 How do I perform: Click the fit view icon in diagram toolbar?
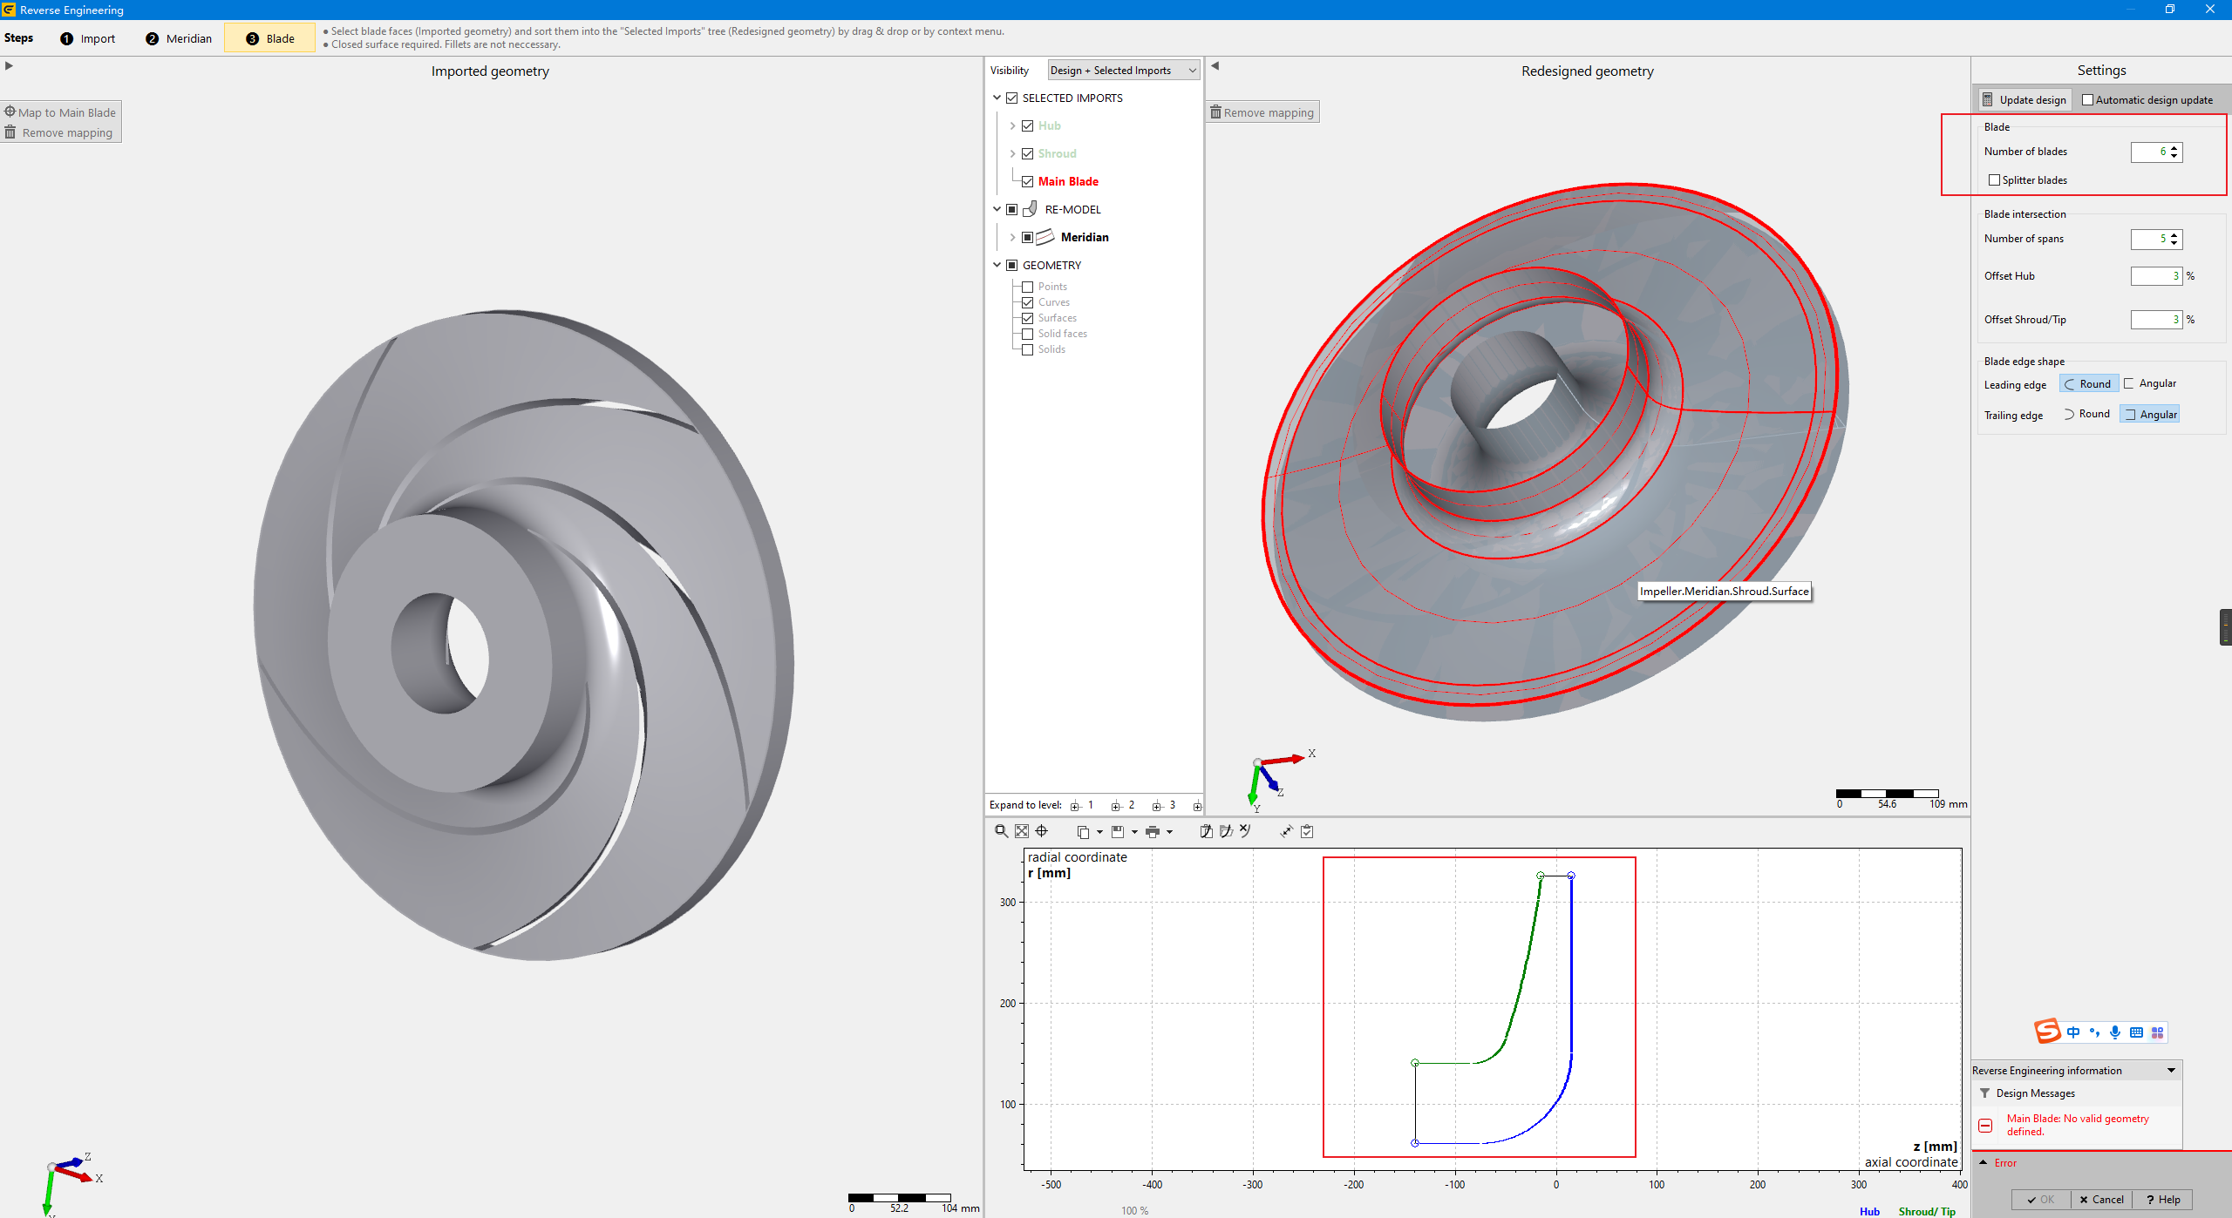(x=1021, y=831)
